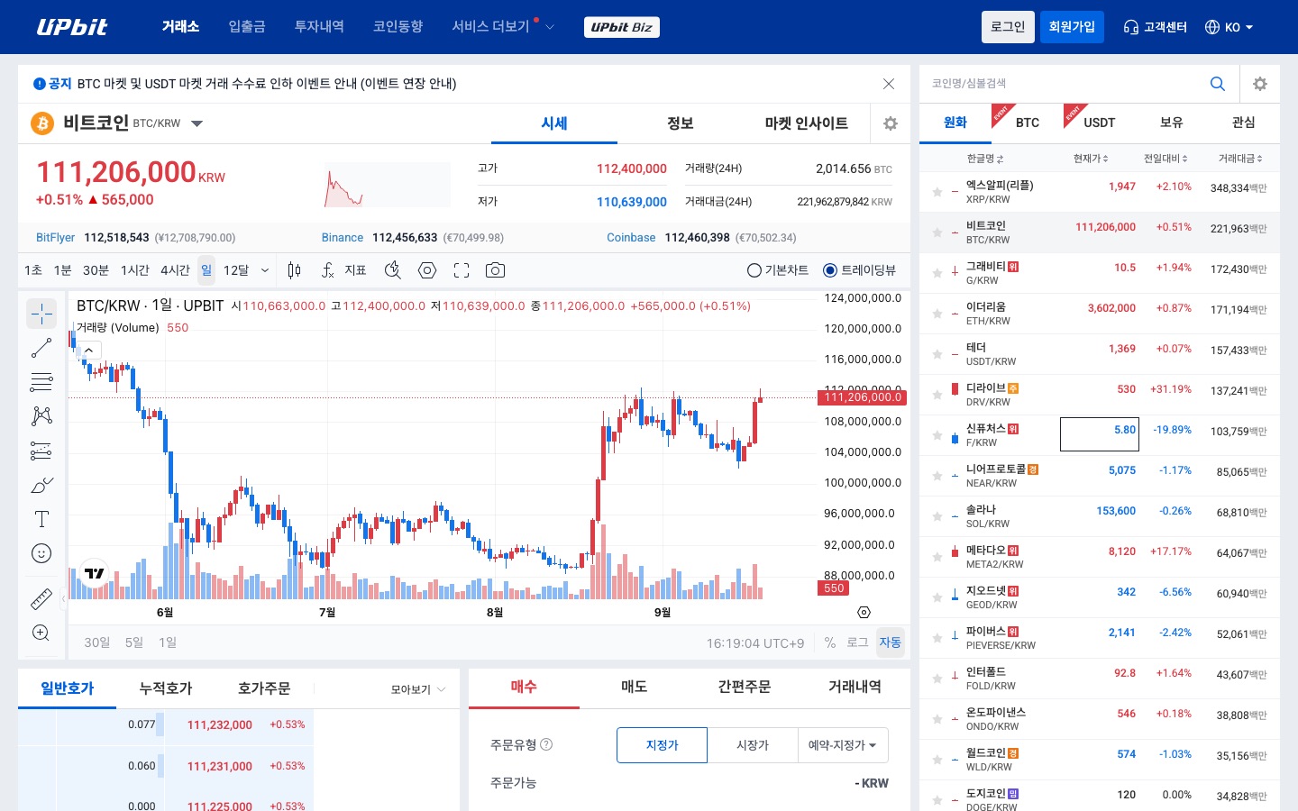Expand the chart interval dropdown arrow
Viewport: 1298px width, 811px height.
(x=265, y=270)
